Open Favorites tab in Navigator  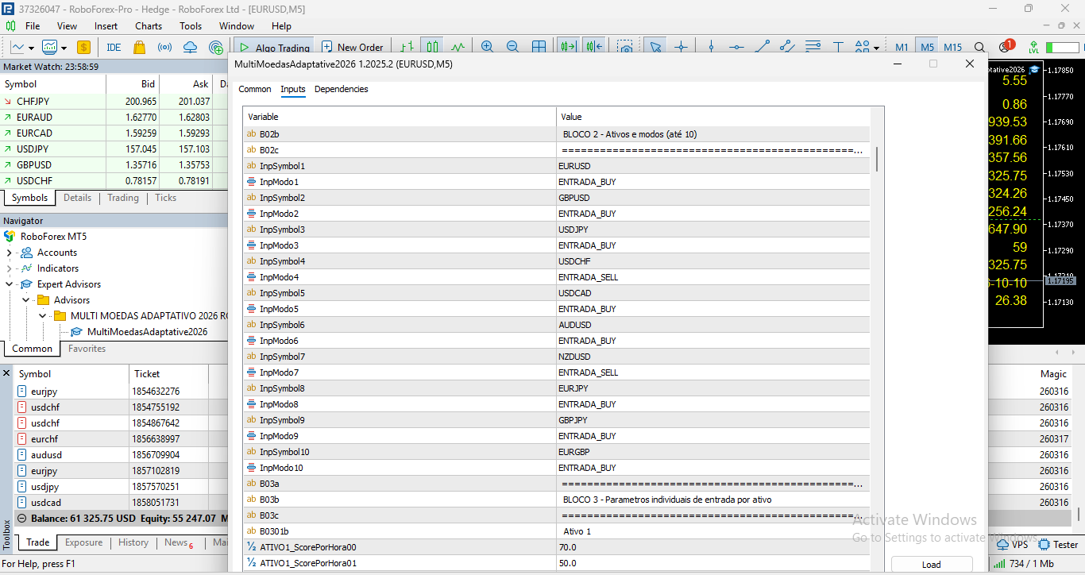coord(87,349)
